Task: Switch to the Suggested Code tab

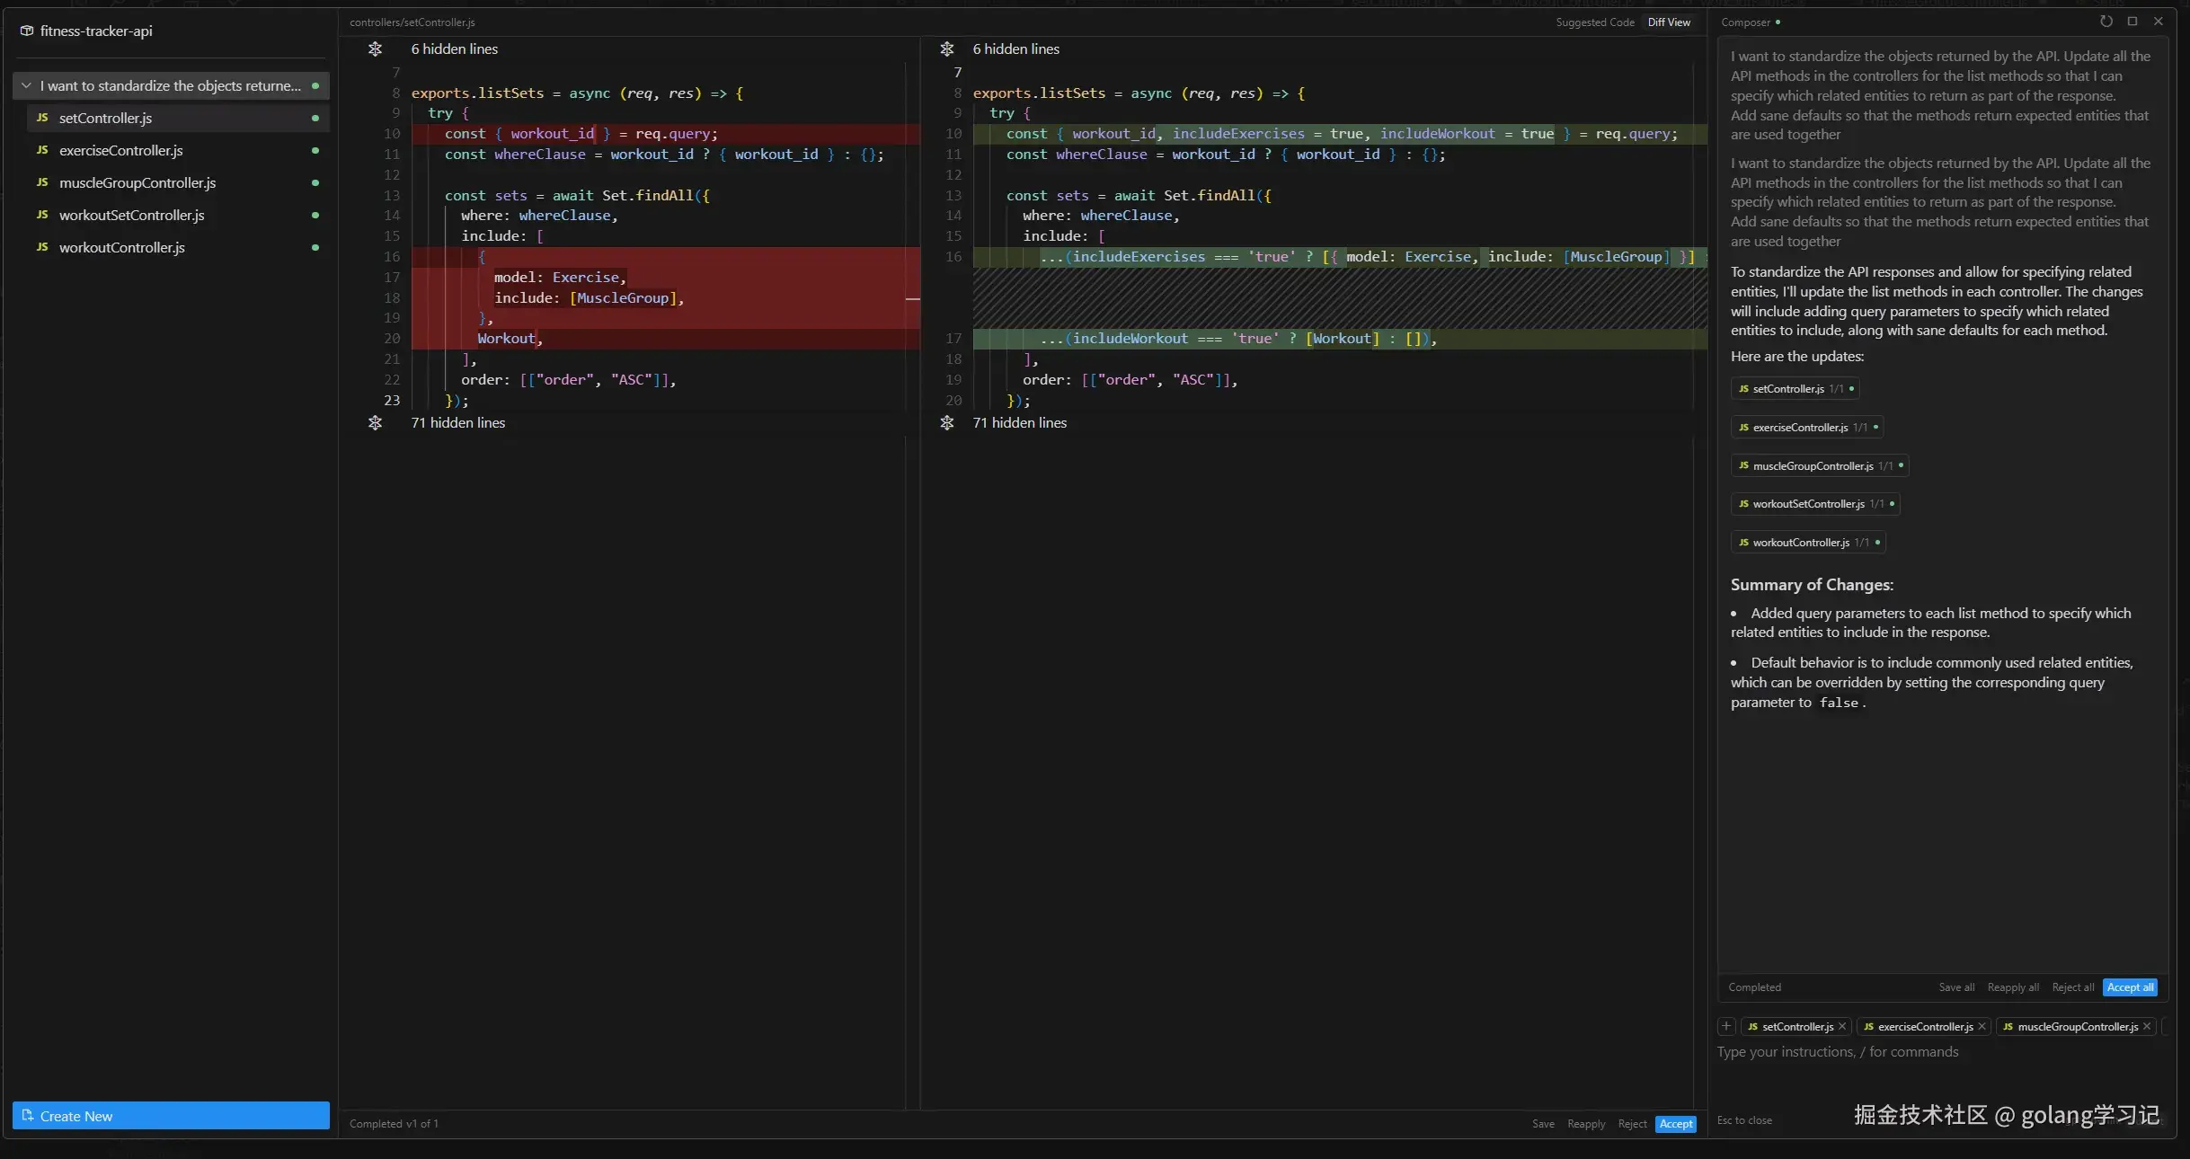Action: (1595, 22)
